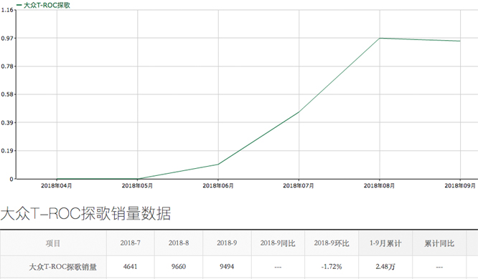This screenshot has height=279, width=478.
Task: Select the cell value 9494
Action: point(227,267)
